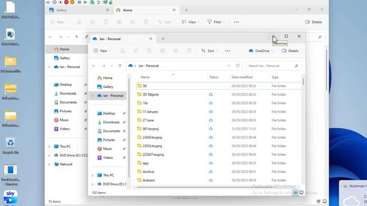Click the search magnifier in Ian - Personal search box
This screenshot has width=367, height=206.
coord(296,66)
